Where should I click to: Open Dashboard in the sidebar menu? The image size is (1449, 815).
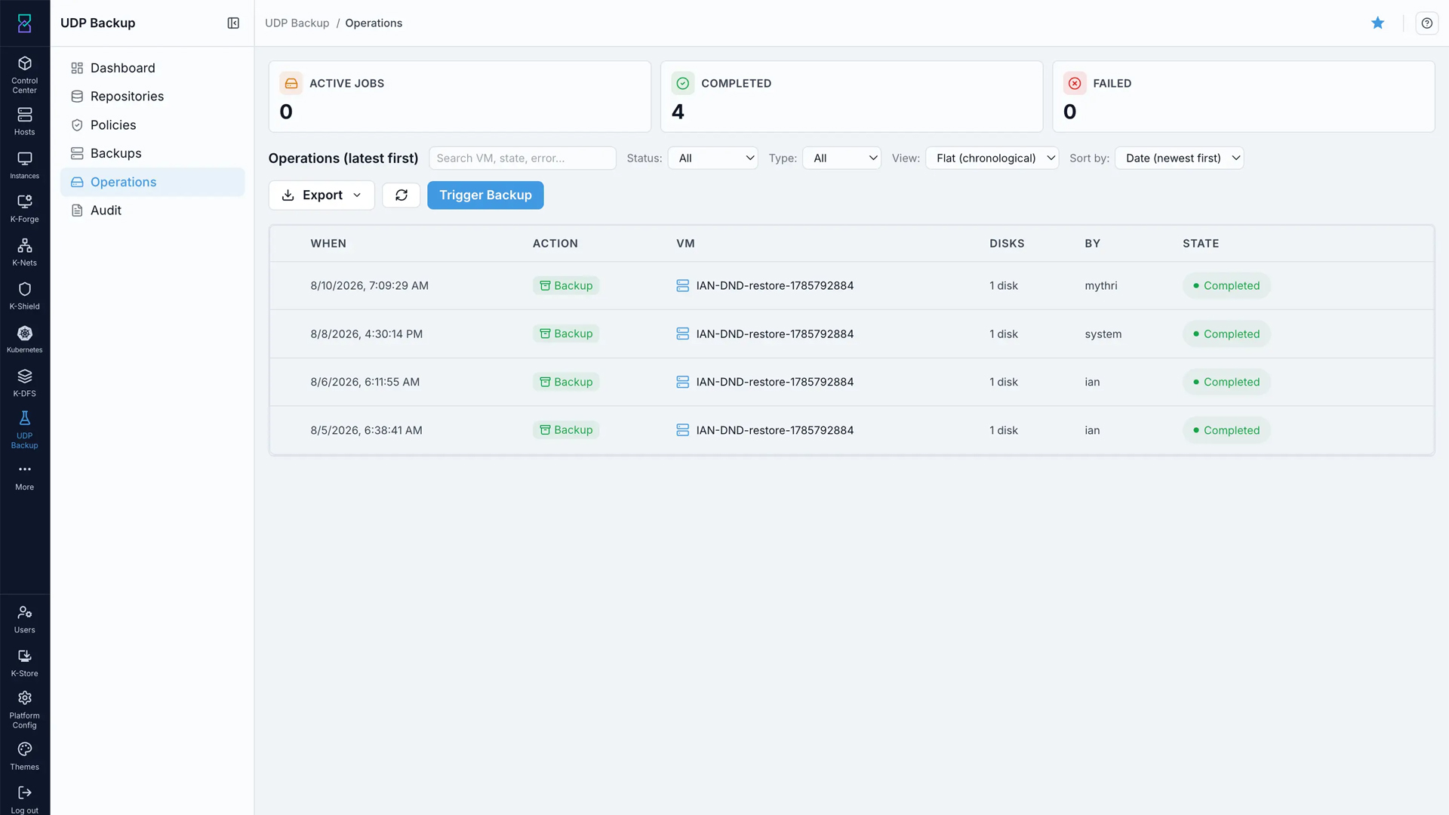pyautogui.click(x=152, y=68)
